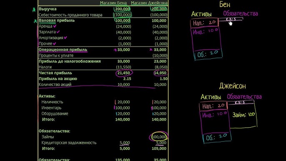Click the "Прочее" expense label
The width and height of the screenshot is (286, 161).
[x=45, y=44]
